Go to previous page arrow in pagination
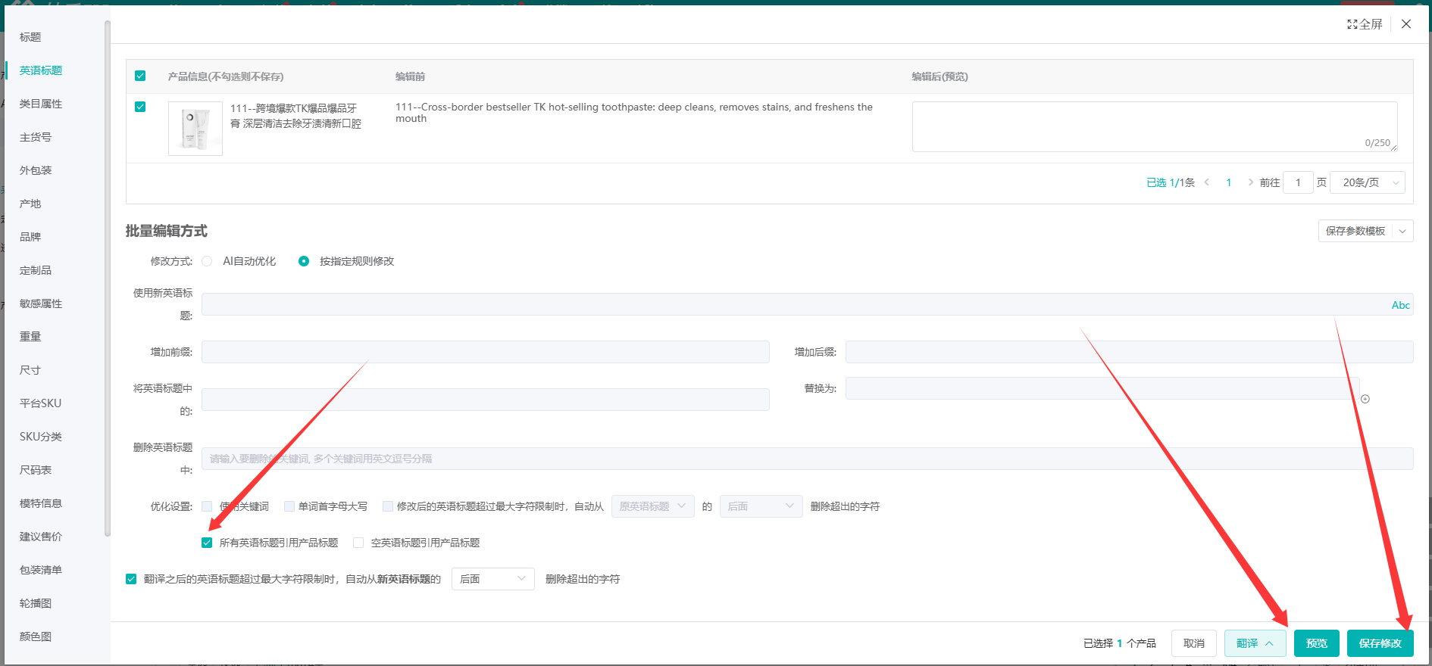The height and width of the screenshot is (666, 1432). tap(1207, 182)
